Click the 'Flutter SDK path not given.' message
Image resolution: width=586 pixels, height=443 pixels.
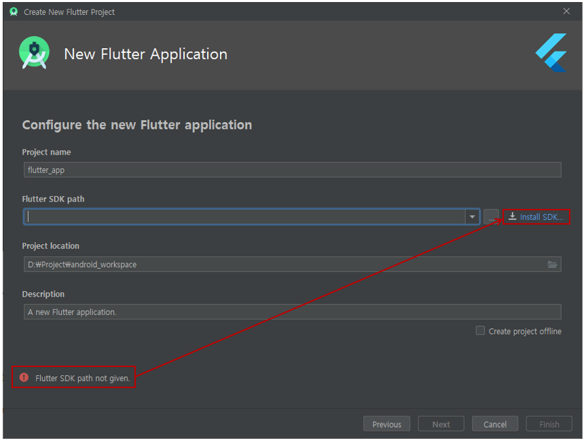point(83,379)
